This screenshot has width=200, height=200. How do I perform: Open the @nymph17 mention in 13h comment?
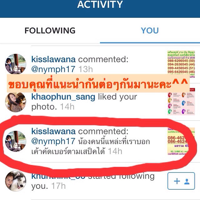pos(53,69)
